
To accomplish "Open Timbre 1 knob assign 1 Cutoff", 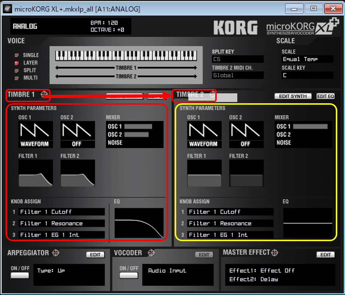I will coord(62,212).
